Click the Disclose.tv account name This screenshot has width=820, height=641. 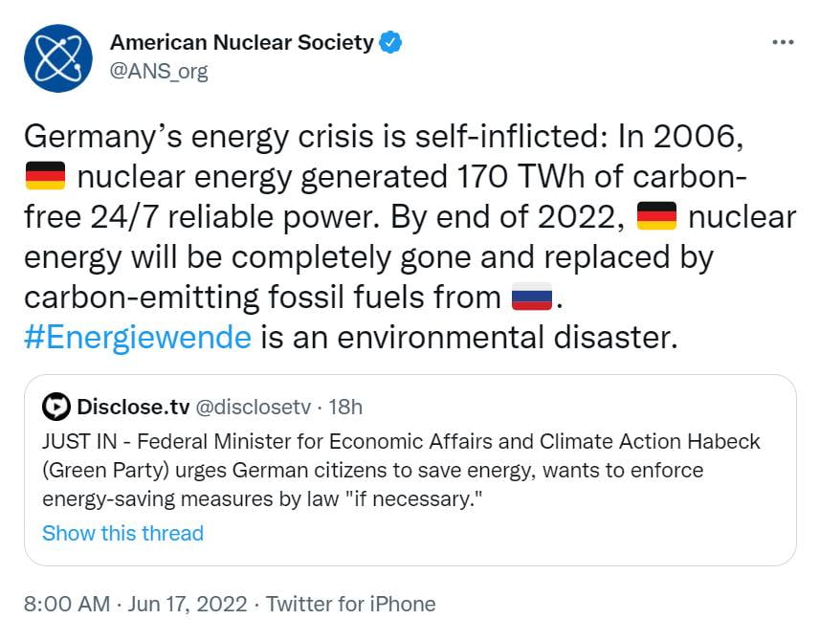(132, 407)
